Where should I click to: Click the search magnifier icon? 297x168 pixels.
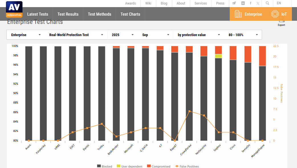pos(267,3)
